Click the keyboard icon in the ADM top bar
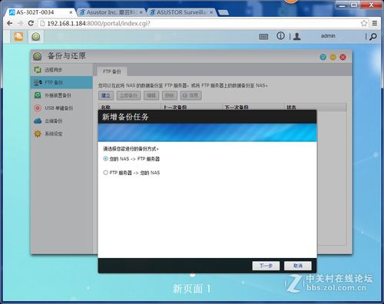Image resolution: width=384 pixels, height=304 pixels. coord(263,37)
